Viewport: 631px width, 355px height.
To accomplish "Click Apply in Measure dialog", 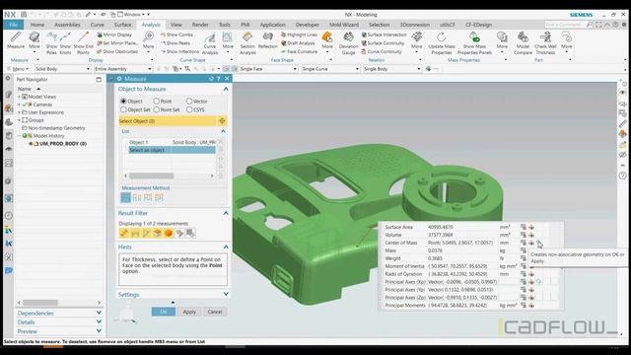I will point(189,312).
